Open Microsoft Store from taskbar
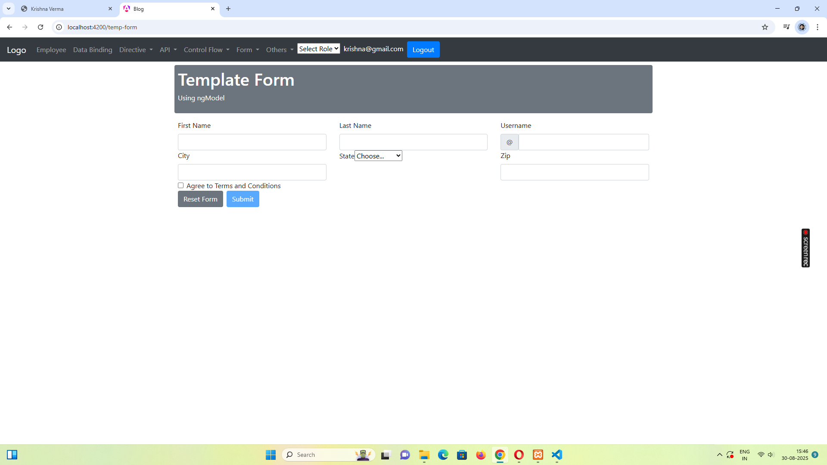The width and height of the screenshot is (827, 465). [462, 455]
